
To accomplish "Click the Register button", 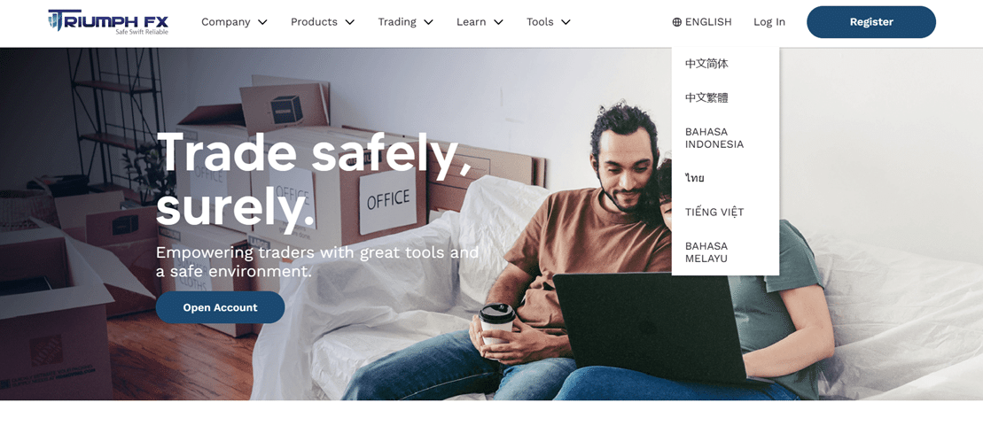I will click(x=871, y=22).
